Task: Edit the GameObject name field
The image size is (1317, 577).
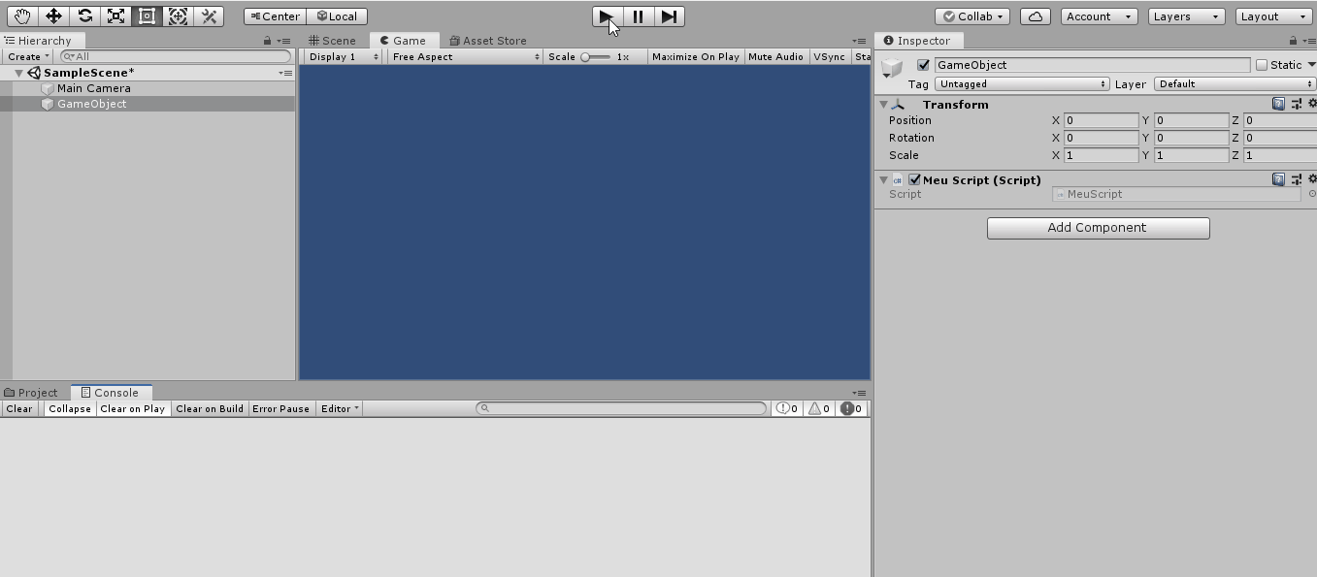Action: click(x=1092, y=65)
